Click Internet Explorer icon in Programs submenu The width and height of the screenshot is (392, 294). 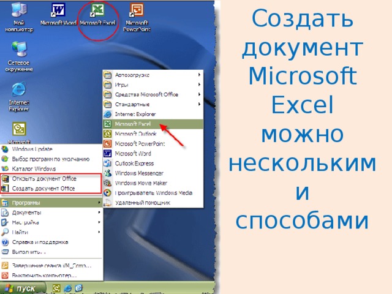click(x=108, y=115)
